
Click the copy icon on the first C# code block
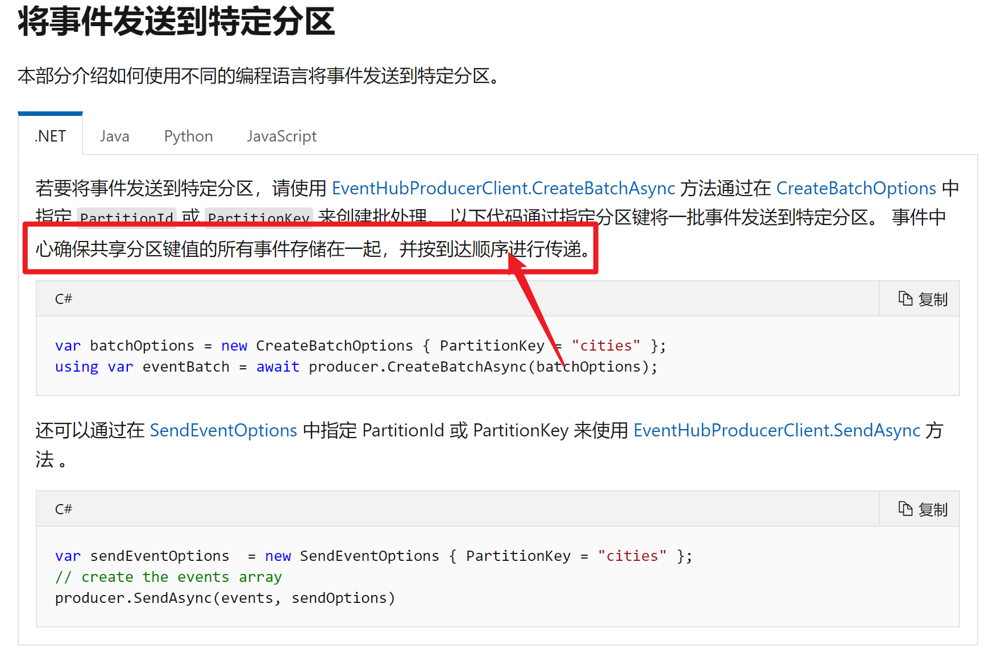(x=905, y=298)
